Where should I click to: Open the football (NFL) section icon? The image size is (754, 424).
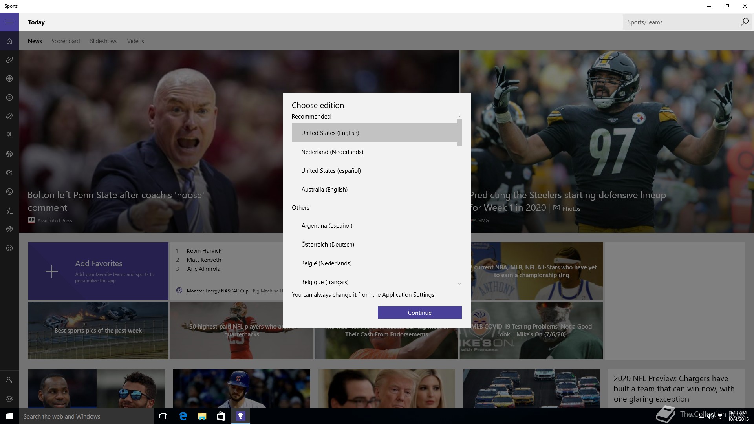pyautogui.click(x=9, y=60)
